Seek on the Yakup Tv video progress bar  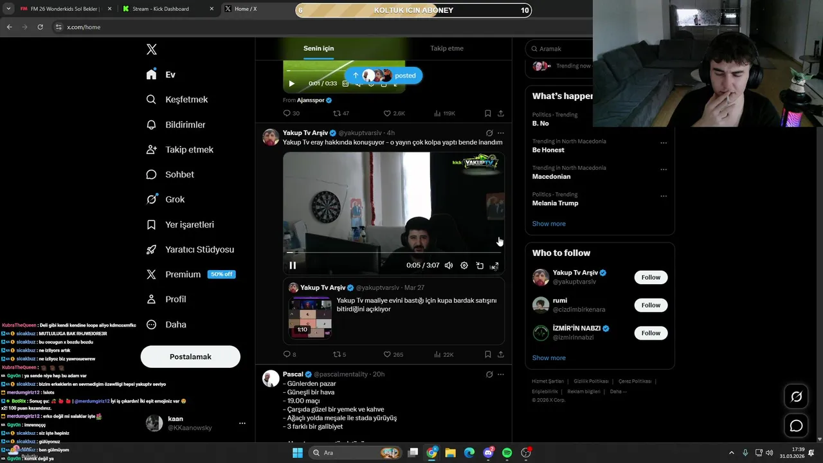point(393,253)
